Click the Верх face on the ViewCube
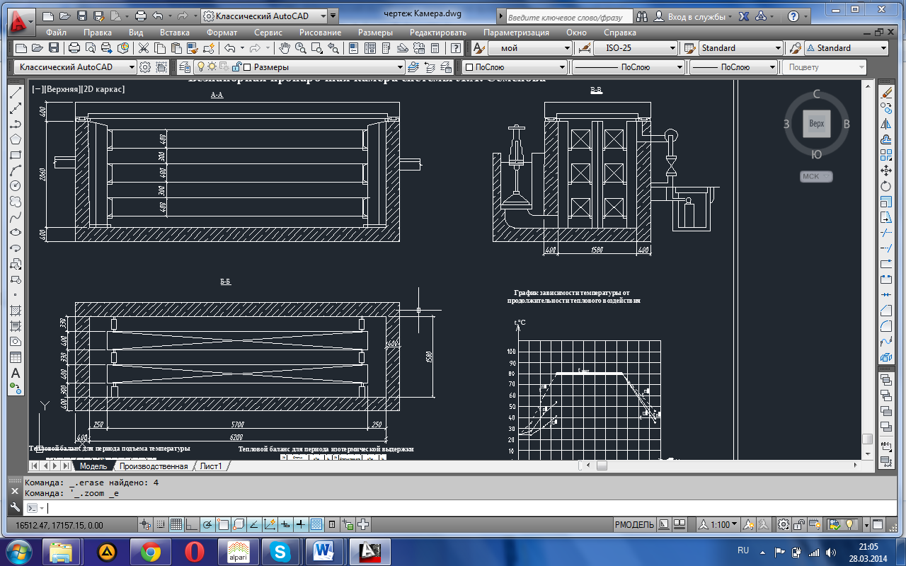This screenshot has height=566, width=906. point(816,123)
